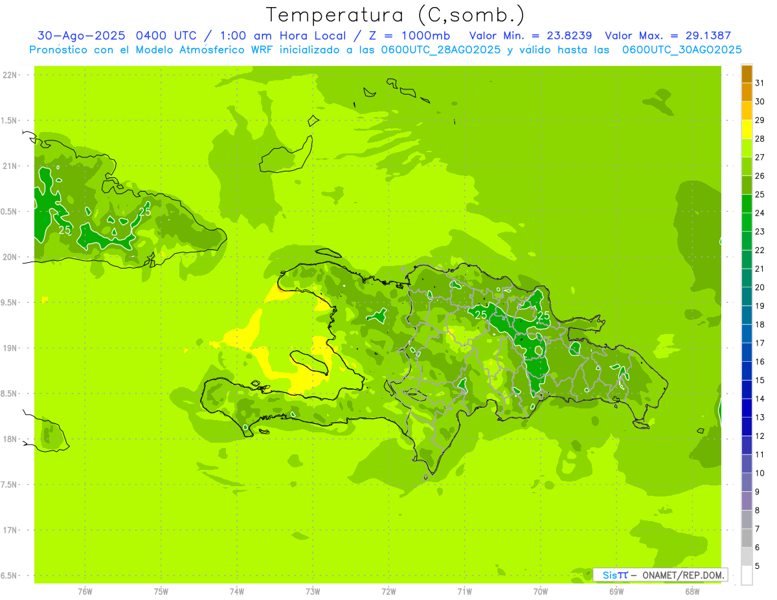
Task: Click the green colorbar swatch between 24 and 25
Action: 747,204
